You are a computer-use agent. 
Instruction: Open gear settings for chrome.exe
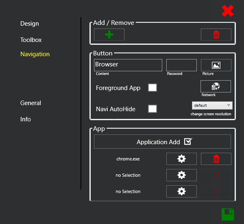click(x=181, y=159)
